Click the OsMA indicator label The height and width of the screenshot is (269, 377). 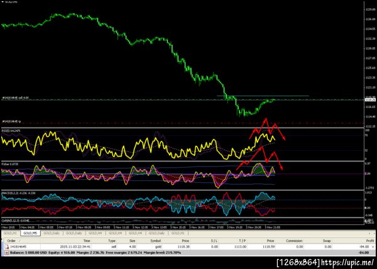pos(15,220)
